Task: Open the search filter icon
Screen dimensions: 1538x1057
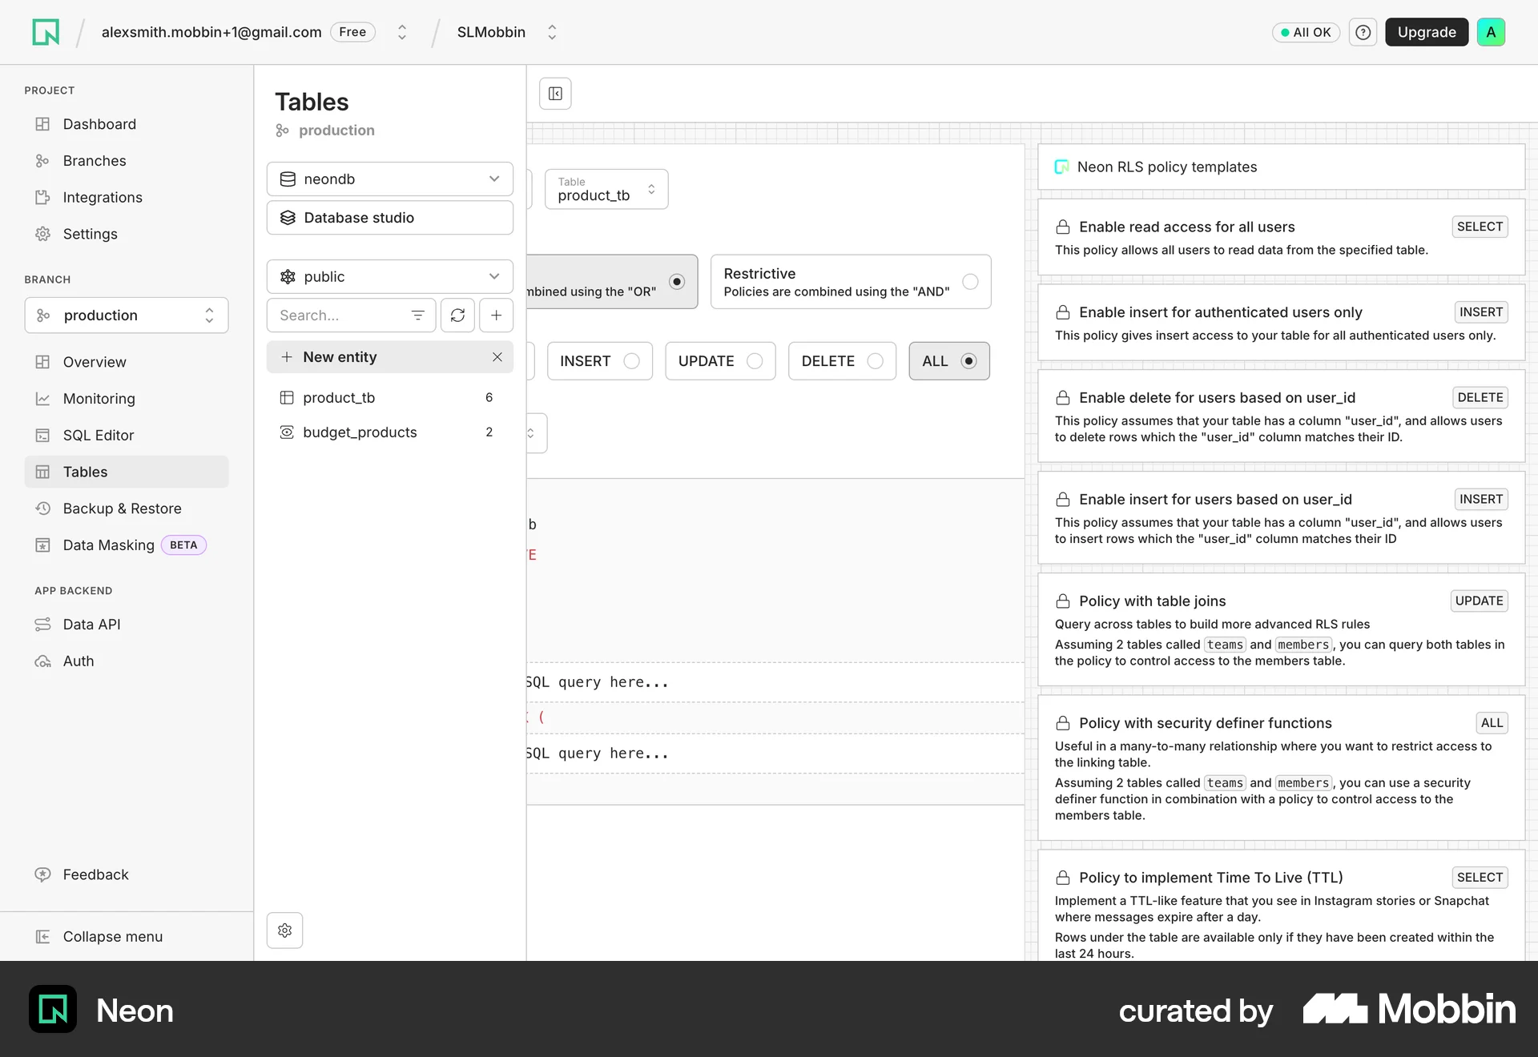Action: (417, 315)
